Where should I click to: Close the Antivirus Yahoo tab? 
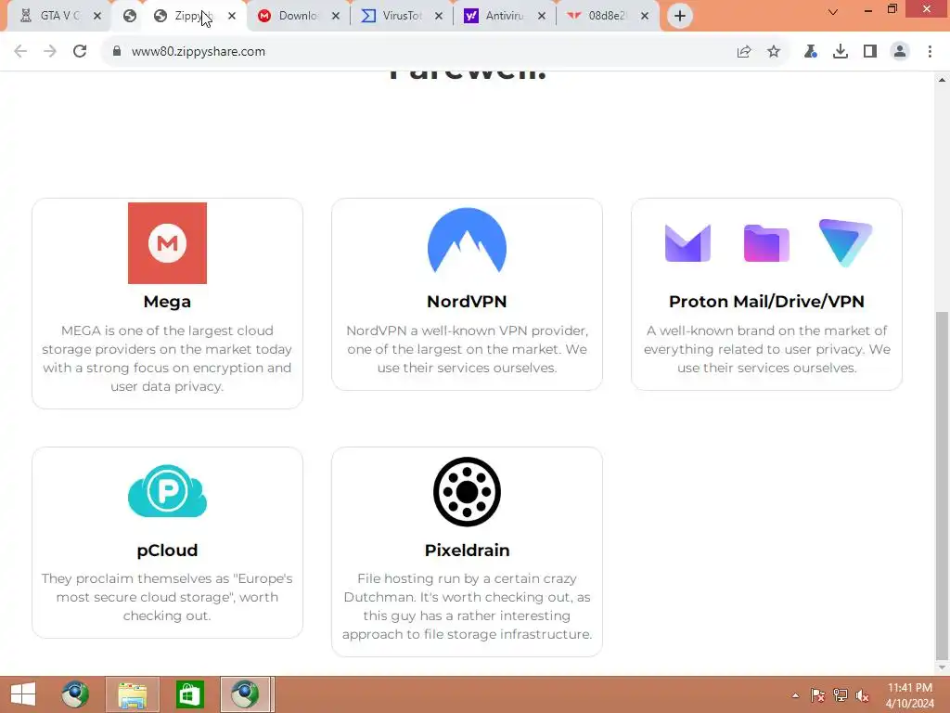(x=542, y=16)
